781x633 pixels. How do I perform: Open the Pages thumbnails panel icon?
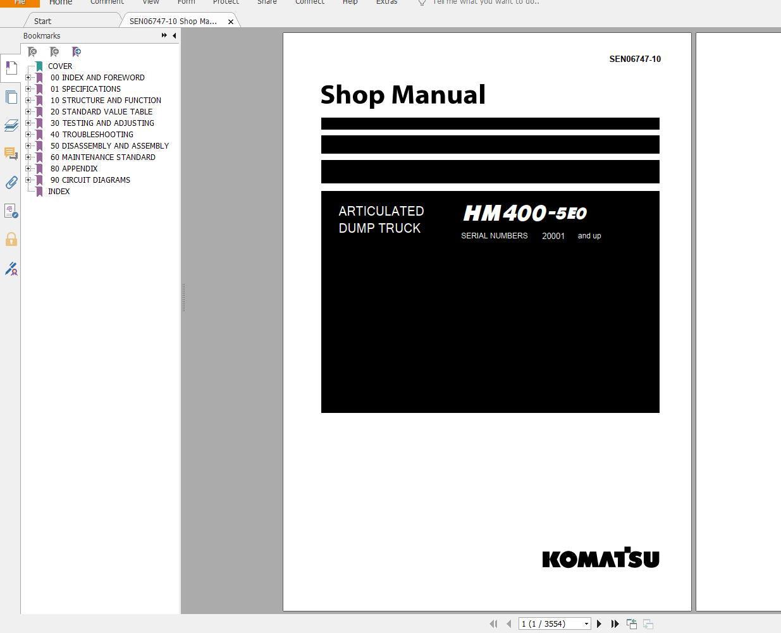[x=11, y=97]
